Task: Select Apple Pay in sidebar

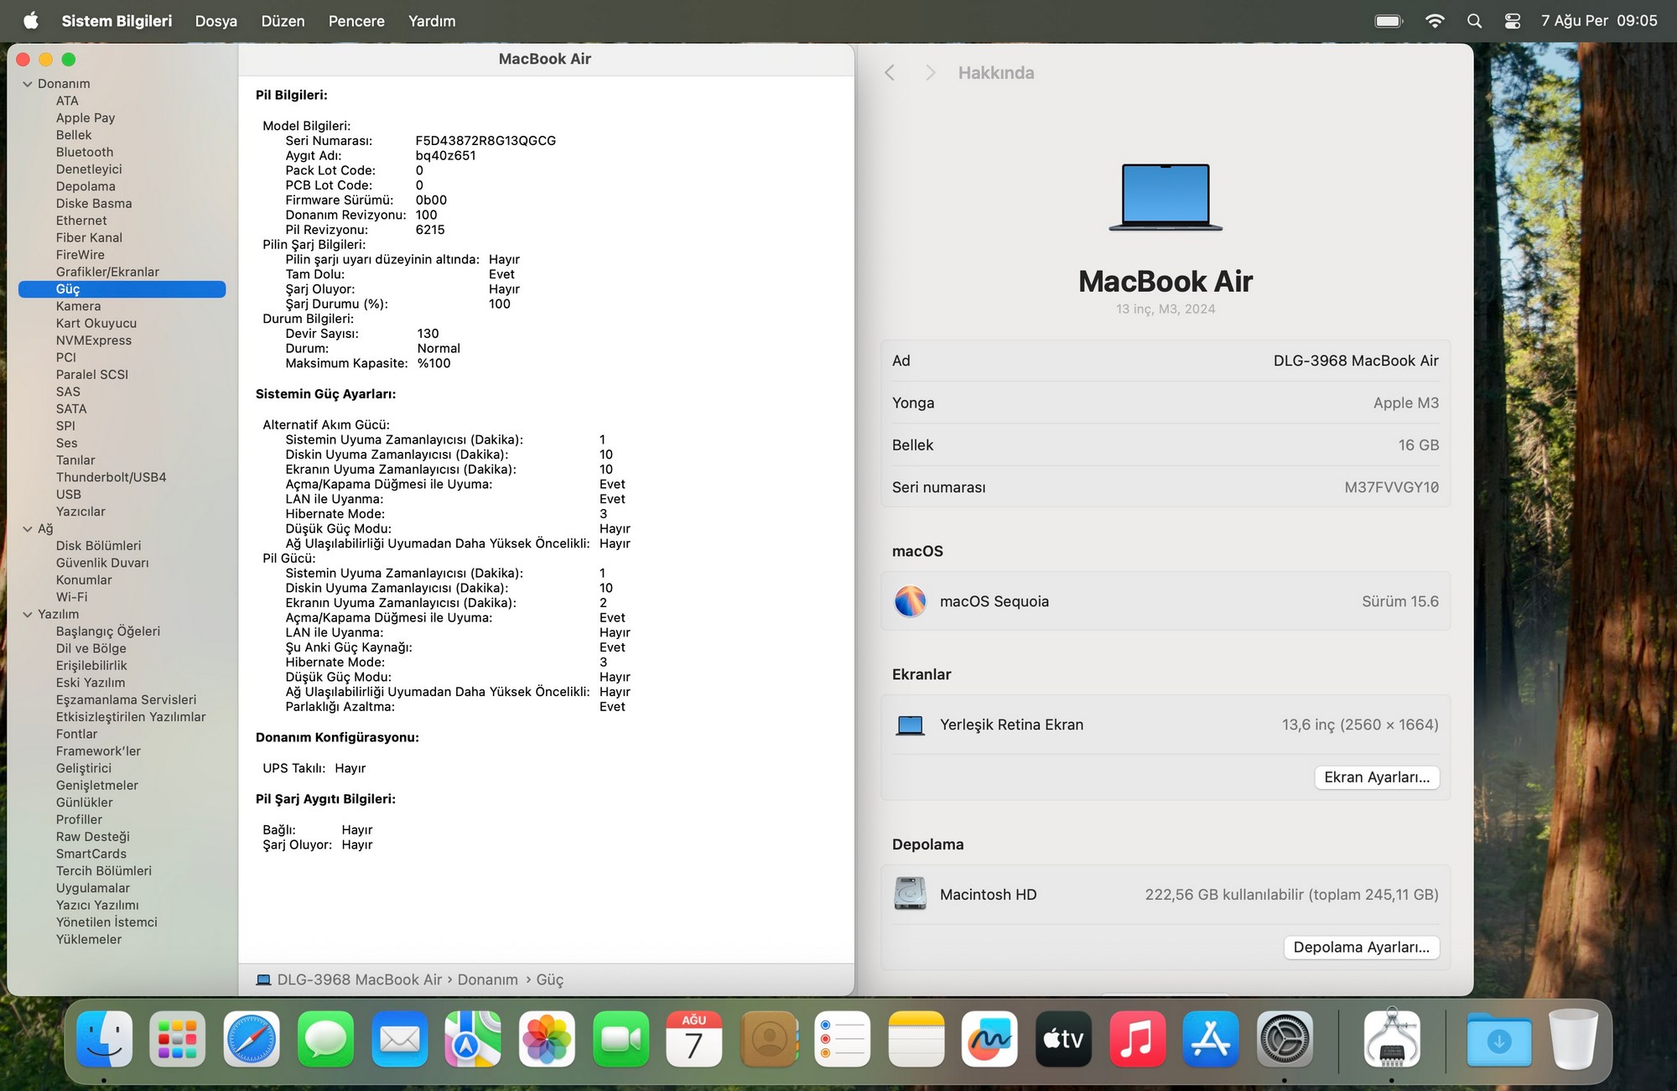Action: [x=86, y=118]
